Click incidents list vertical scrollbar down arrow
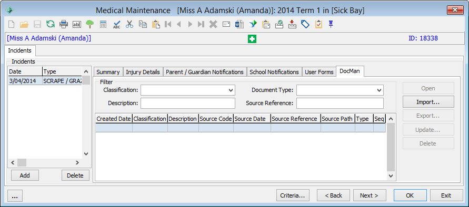The width and height of the screenshot is (469, 207). pyautogui.click(x=86, y=154)
